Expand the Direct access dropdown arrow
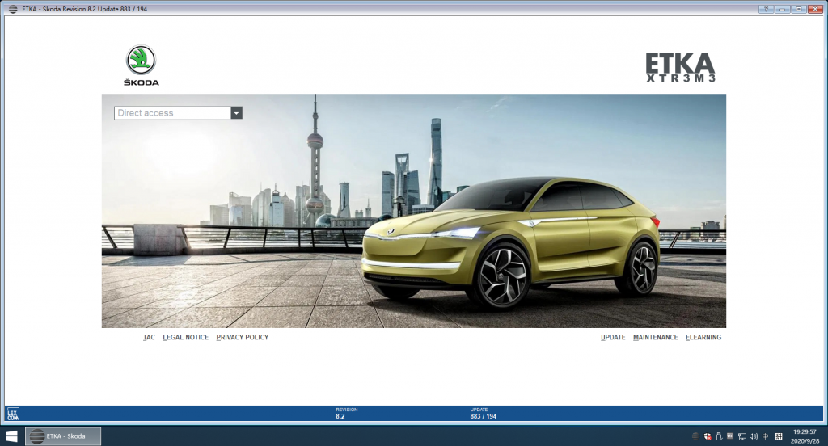 tap(237, 113)
